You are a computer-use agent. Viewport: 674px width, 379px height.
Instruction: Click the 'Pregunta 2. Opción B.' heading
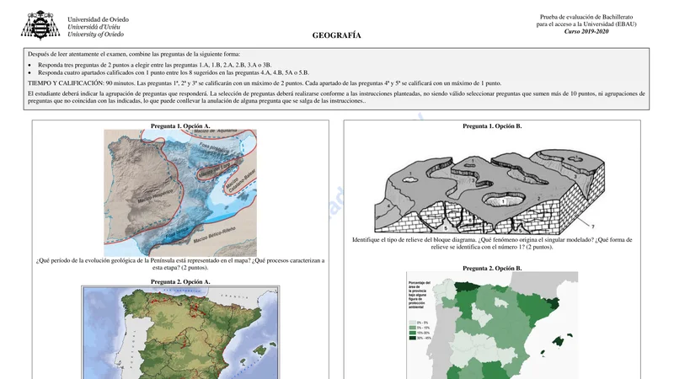pyautogui.click(x=493, y=268)
